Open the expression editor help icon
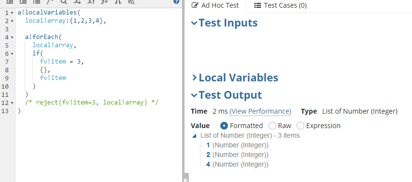Screen dimensions: 412x182 [x=176, y=1]
